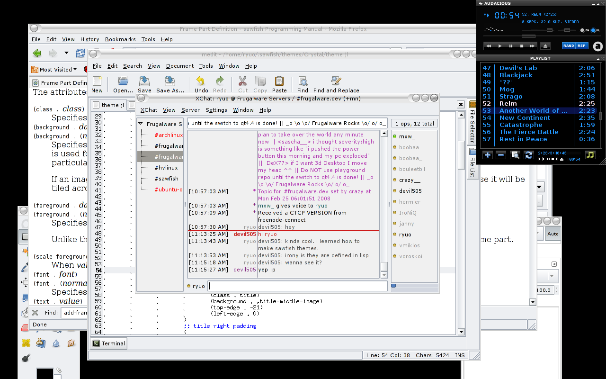606x379 pixels.
Task: Click XChat message input field
Action: click(298, 286)
